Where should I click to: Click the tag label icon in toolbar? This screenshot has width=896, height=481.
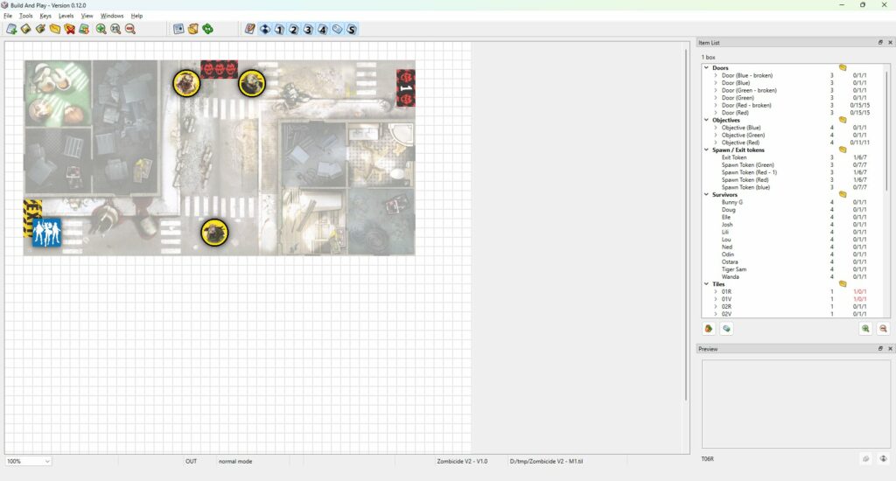337,29
